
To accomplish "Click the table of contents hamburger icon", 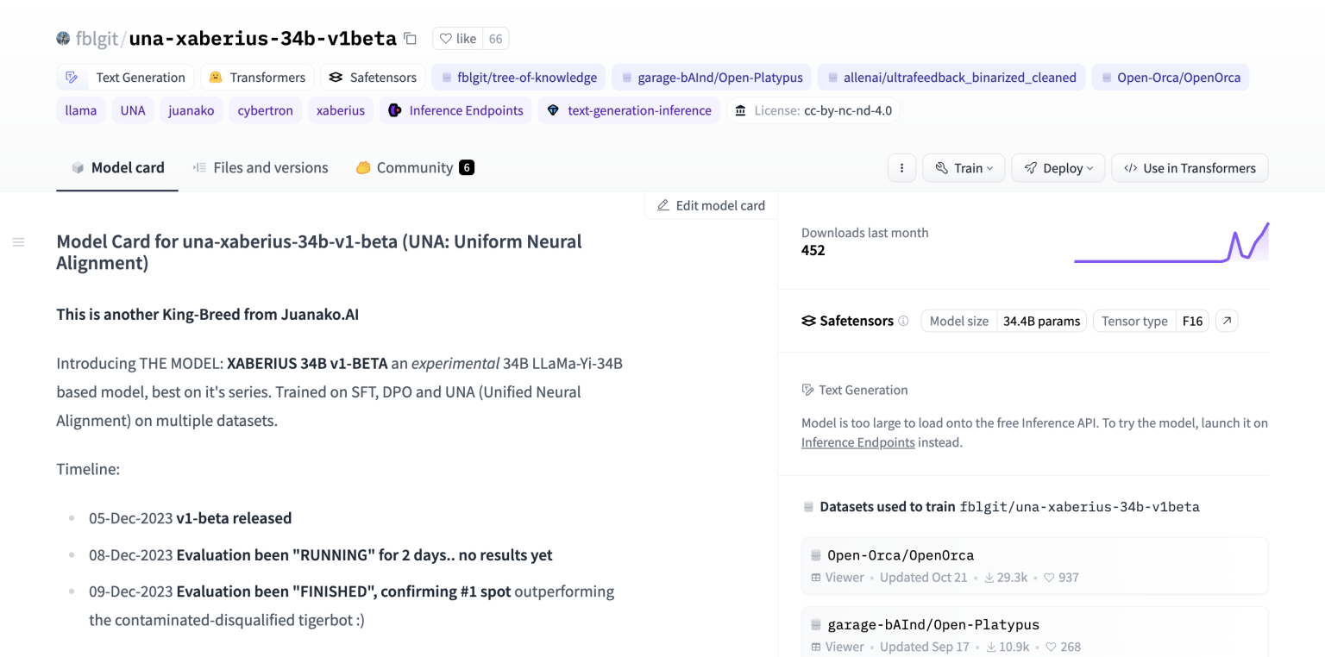I will pyautogui.click(x=18, y=242).
